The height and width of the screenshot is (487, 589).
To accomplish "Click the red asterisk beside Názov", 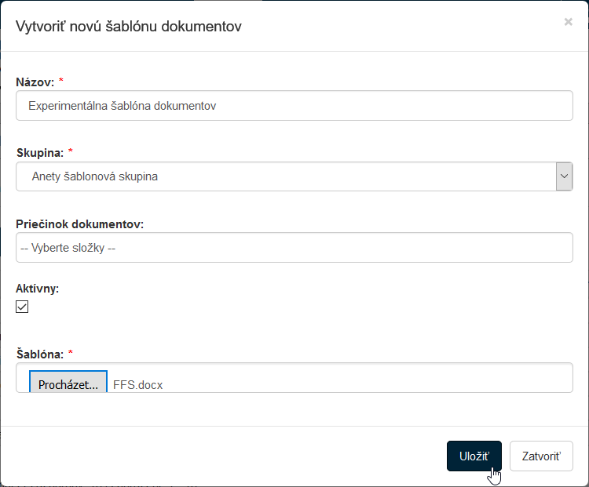I will click(61, 82).
